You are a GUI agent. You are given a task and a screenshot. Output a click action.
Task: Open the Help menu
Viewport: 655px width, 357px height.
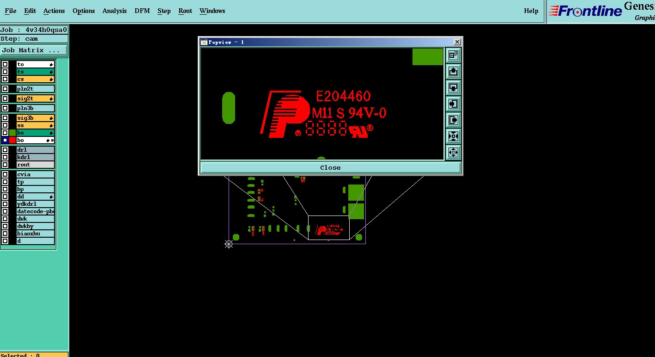tap(531, 11)
